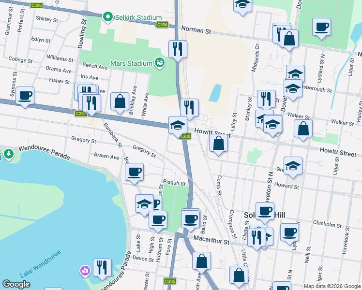The height and width of the screenshot is (290, 362).
Task: Click the Mars Stadium pin icon
Action: [x=160, y=63]
